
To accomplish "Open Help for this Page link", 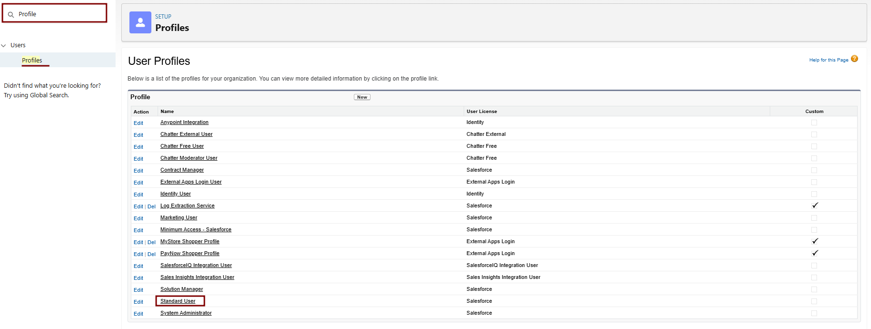I will [x=829, y=60].
